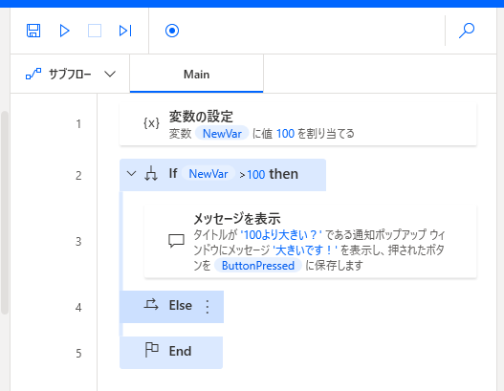This screenshot has width=504, height=391.
Task: Click the subflow icon beside サブフロー
Action: (33, 74)
